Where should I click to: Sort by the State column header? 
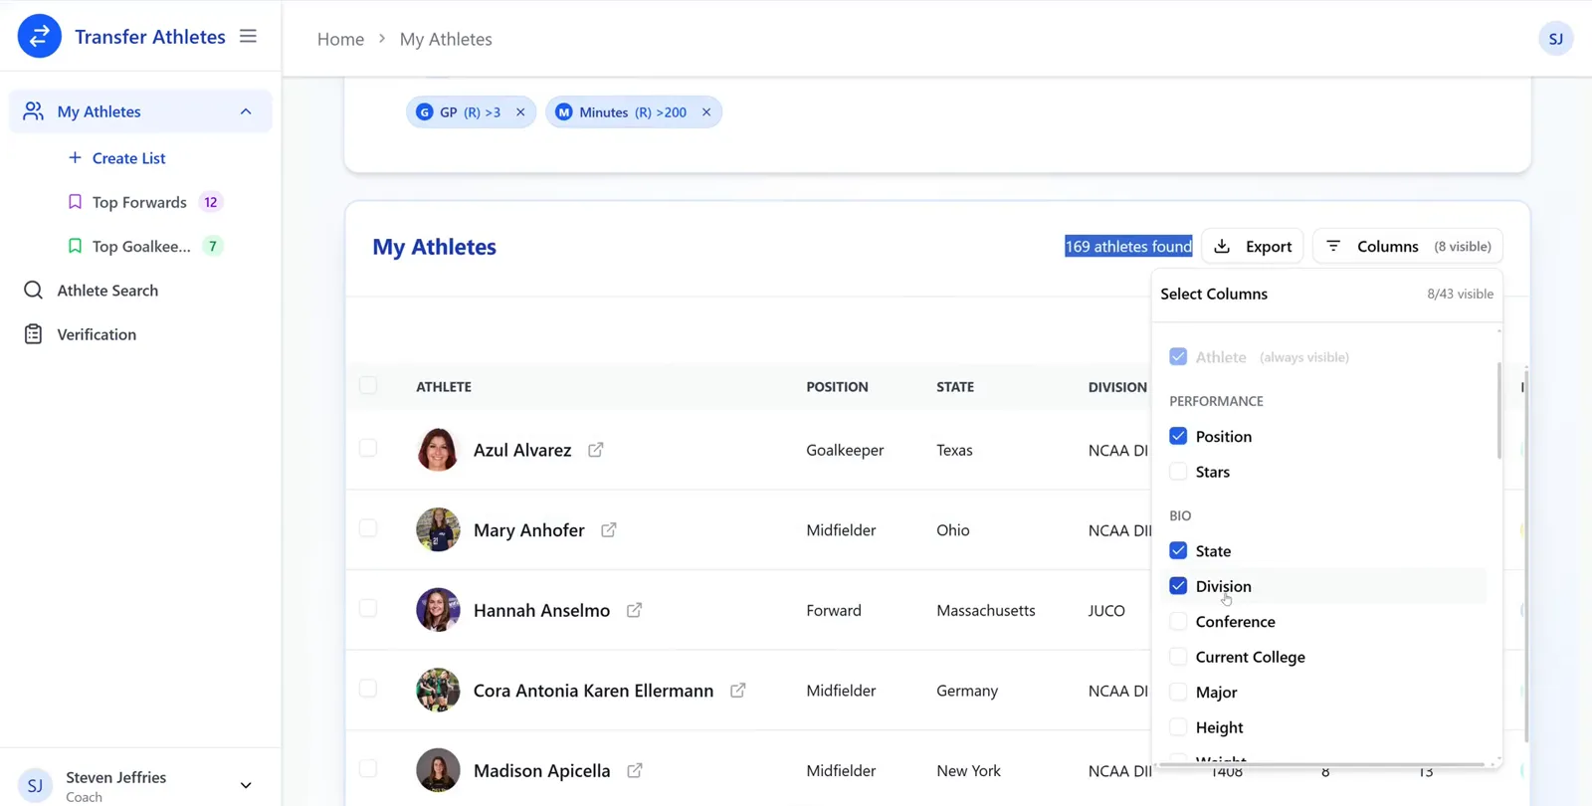(x=955, y=387)
